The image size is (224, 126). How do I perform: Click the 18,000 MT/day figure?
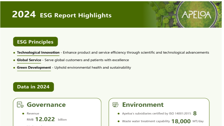tap(181, 121)
